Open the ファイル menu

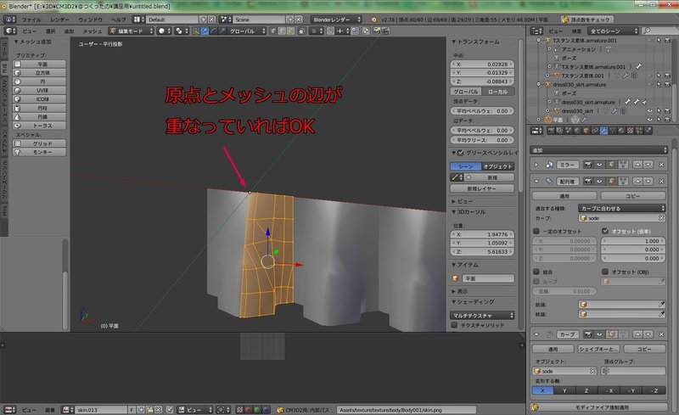31,20
